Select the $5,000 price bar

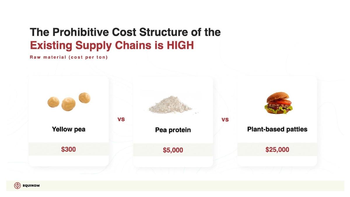click(173, 150)
